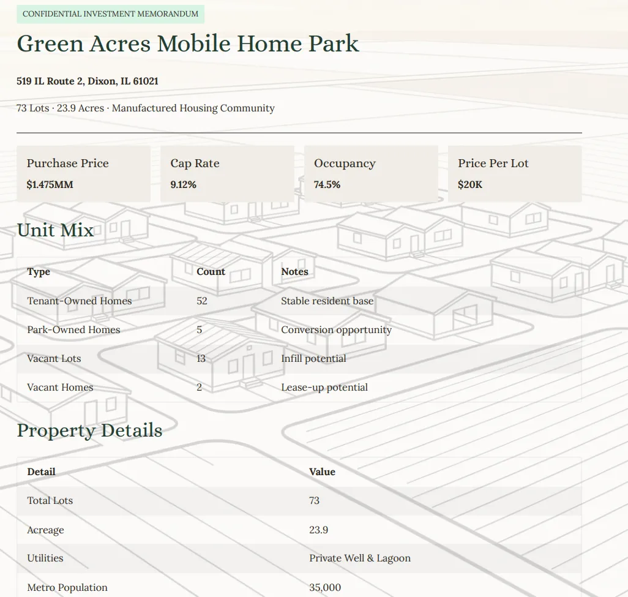Image resolution: width=628 pixels, height=597 pixels.
Task: Select the Park-Owned Homes row label
Action: [73, 330]
